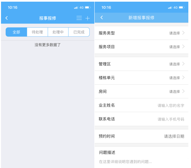Open the 管理区 selection chevron

click(x=183, y=64)
